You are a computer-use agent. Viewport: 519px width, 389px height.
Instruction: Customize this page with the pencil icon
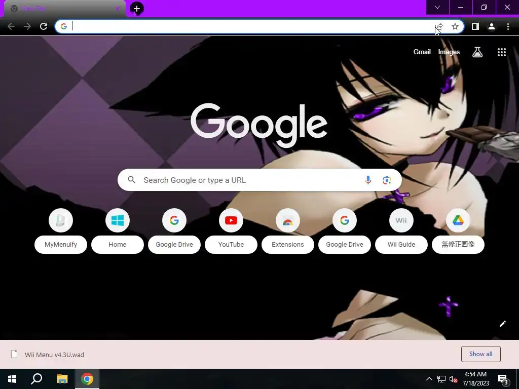click(x=502, y=324)
